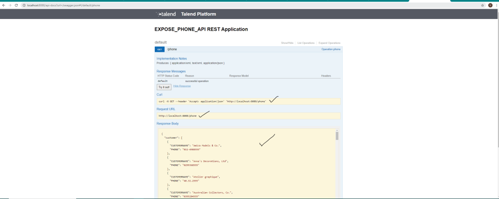Click the Curl command text box
Image resolution: width=499 pixels, height=199 pixels.
pos(248,101)
